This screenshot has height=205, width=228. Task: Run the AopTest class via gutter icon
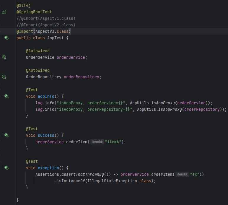point(6,38)
